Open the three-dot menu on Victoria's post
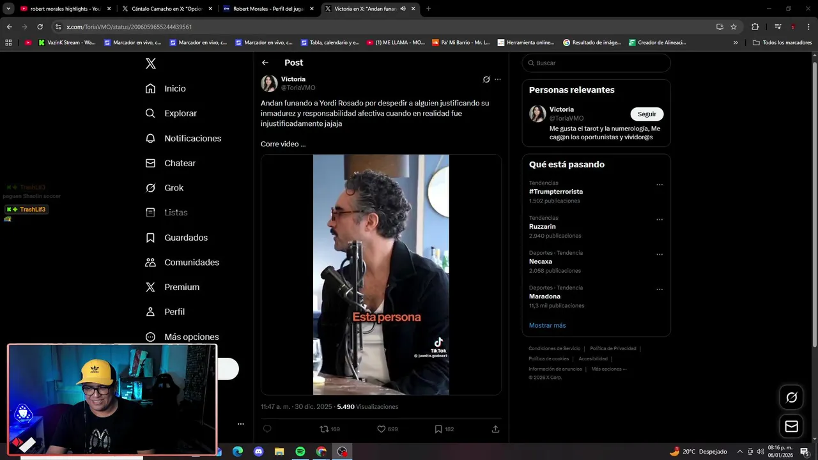This screenshot has height=460, width=818. click(x=498, y=79)
